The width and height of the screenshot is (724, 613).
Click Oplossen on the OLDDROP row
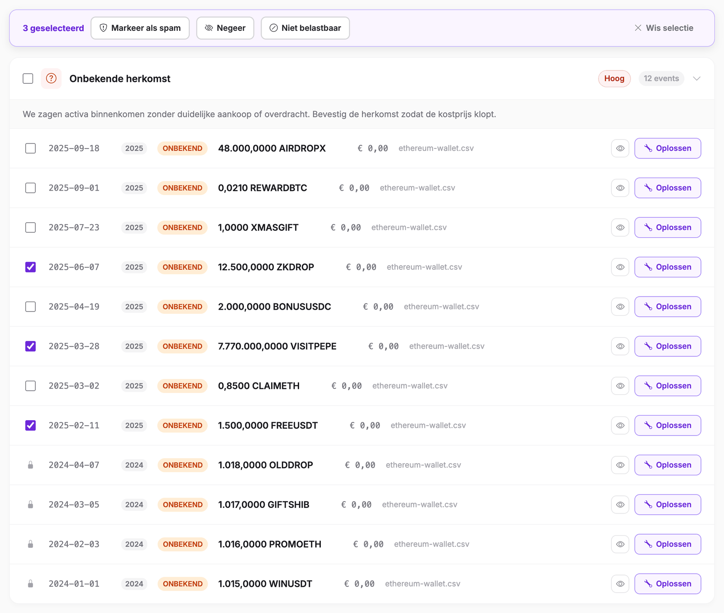click(x=667, y=465)
